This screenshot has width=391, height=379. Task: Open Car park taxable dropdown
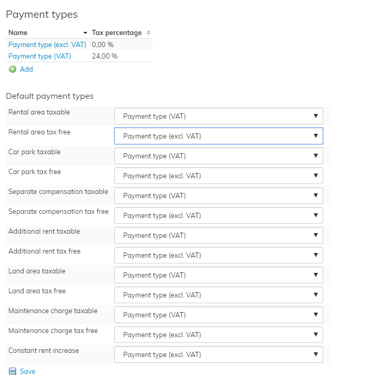[218, 156]
